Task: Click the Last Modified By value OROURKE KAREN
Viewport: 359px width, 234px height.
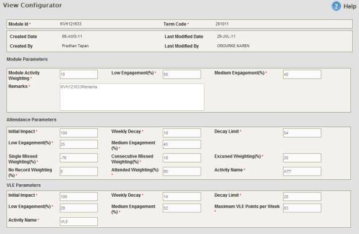Action: point(233,46)
